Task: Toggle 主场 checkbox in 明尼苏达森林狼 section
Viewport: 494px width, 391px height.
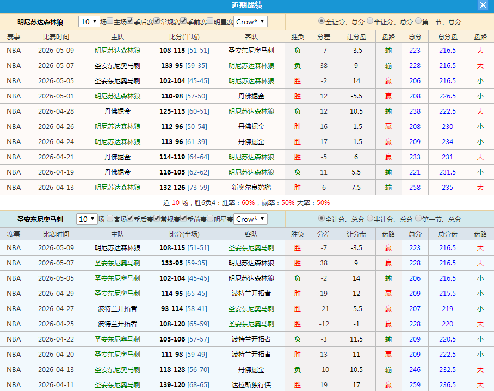Action: [x=110, y=21]
